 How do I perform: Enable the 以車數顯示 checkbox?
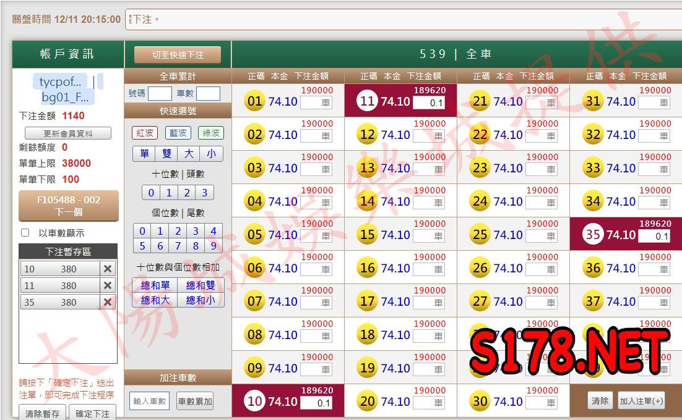click(25, 233)
